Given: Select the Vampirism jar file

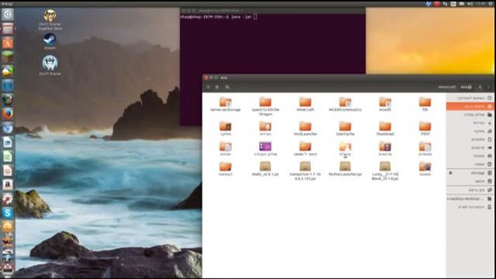Looking at the screenshot, I should click(x=305, y=170).
